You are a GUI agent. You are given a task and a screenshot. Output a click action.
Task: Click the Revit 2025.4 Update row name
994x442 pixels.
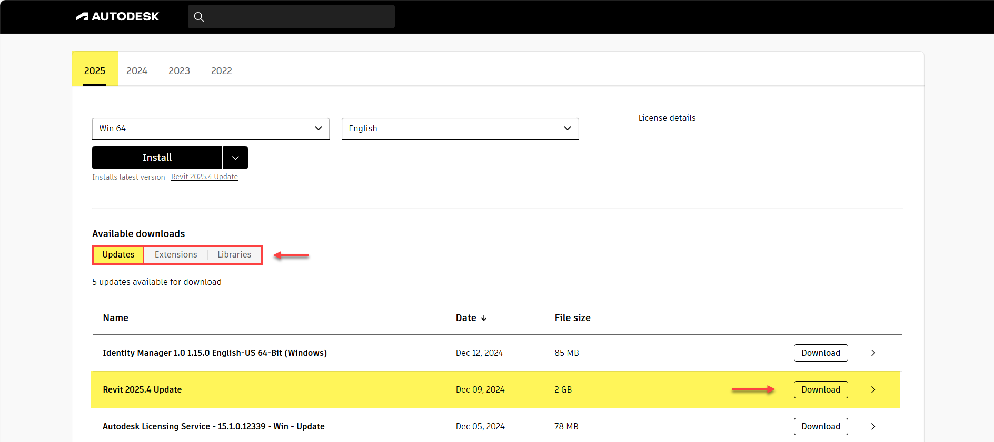(x=142, y=390)
